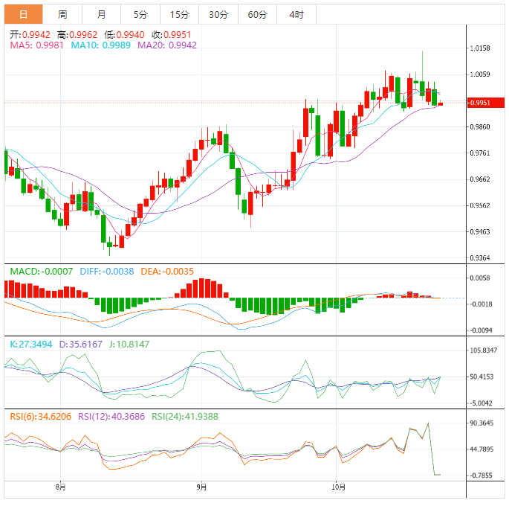
Task: Click the 44.7895 RSI axis label
Action: click(482, 449)
